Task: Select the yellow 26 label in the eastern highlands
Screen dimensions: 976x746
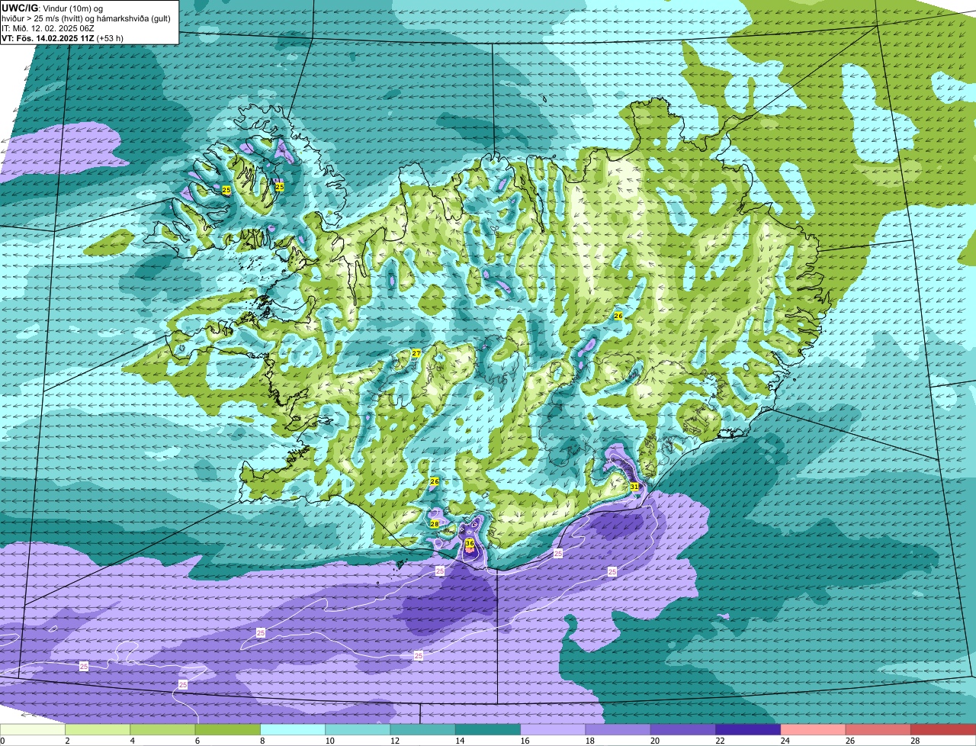Action: click(x=618, y=316)
